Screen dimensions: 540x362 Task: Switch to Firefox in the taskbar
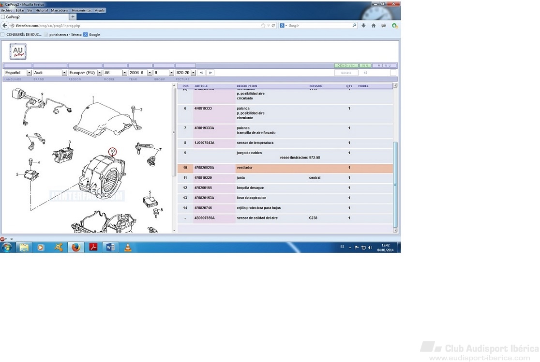click(x=76, y=247)
